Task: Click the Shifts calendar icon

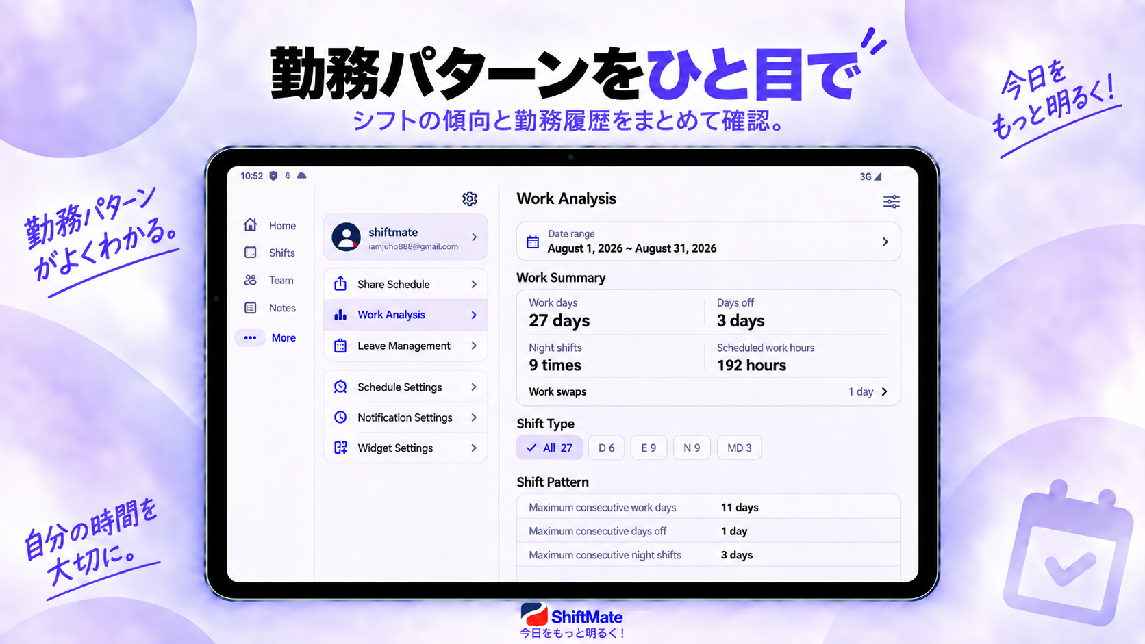Action: 251,253
